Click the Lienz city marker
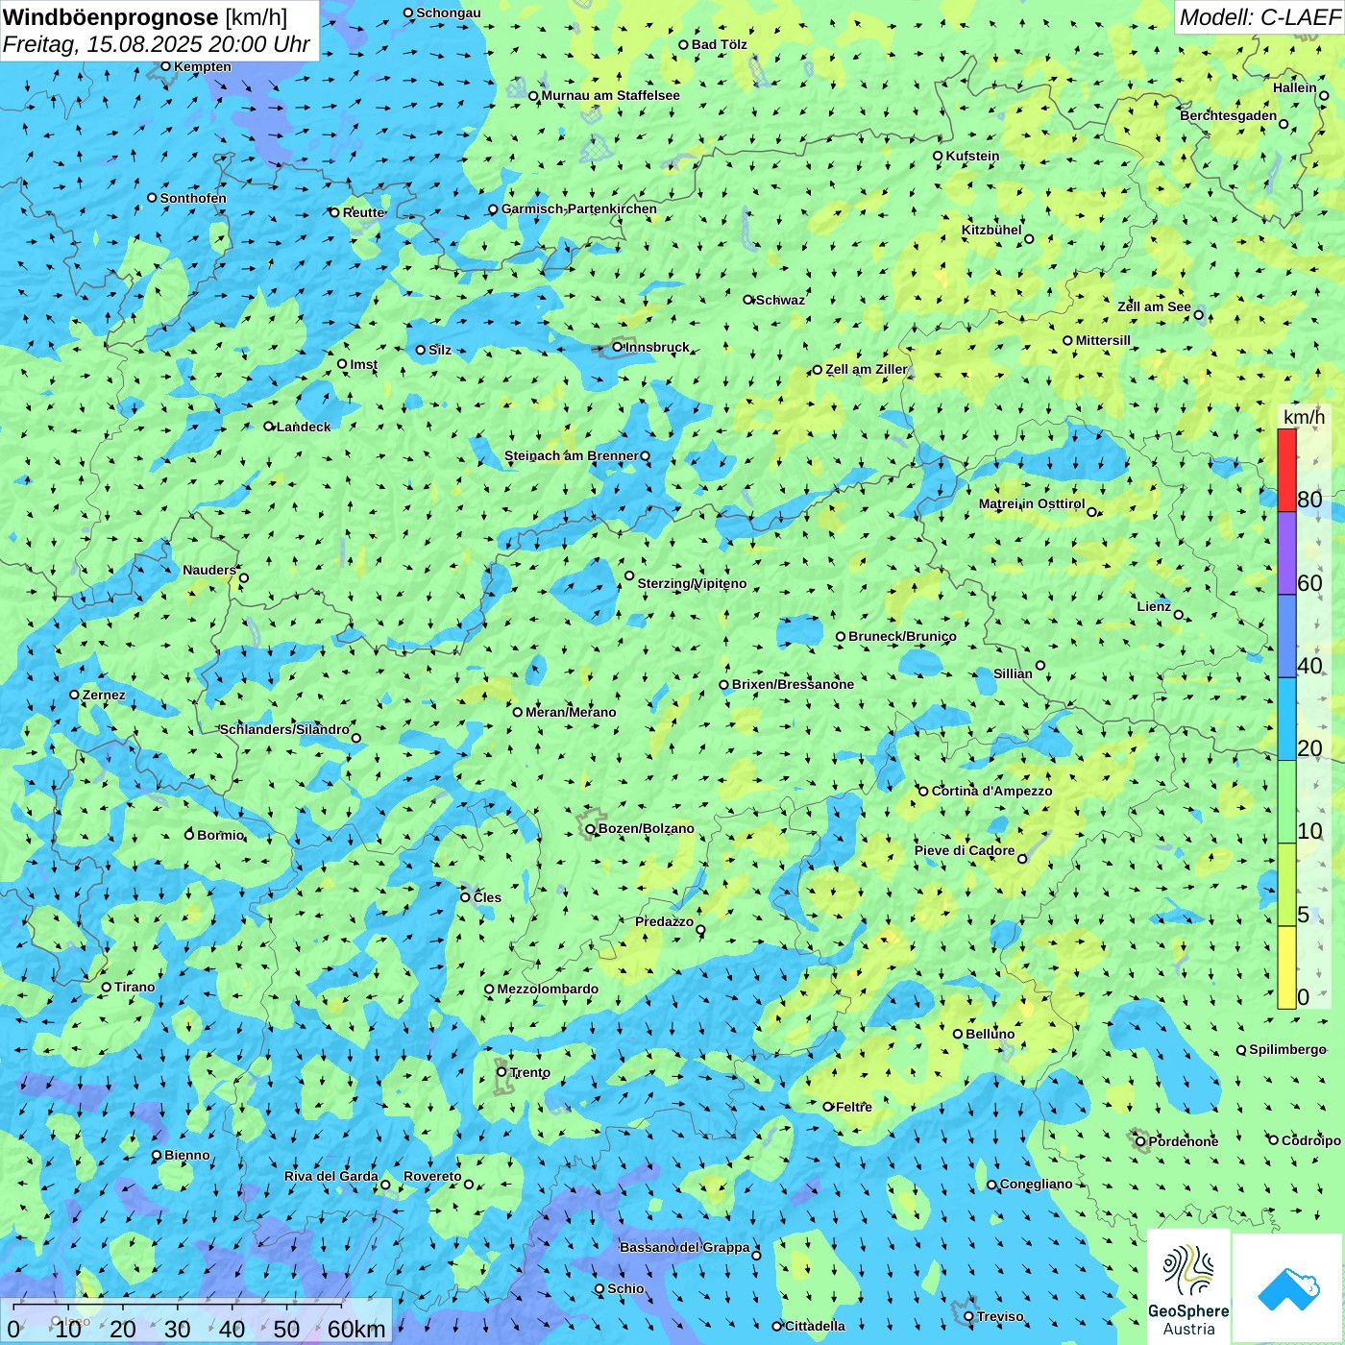The width and height of the screenshot is (1345, 1345). (x=1179, y=615)
